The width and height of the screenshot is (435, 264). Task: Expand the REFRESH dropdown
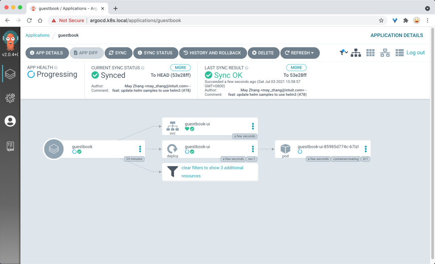click(300, 53)
